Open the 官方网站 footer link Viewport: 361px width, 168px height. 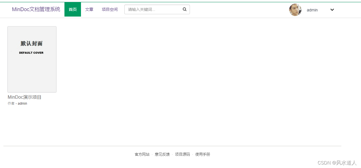(142, 154)
